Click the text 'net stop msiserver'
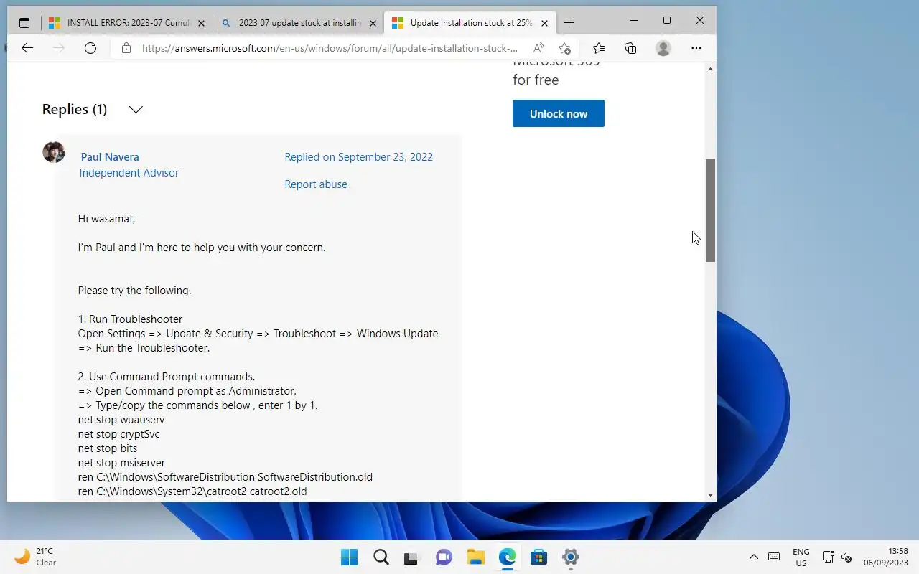This screenshot has height=574, width=919. point(121,463)
